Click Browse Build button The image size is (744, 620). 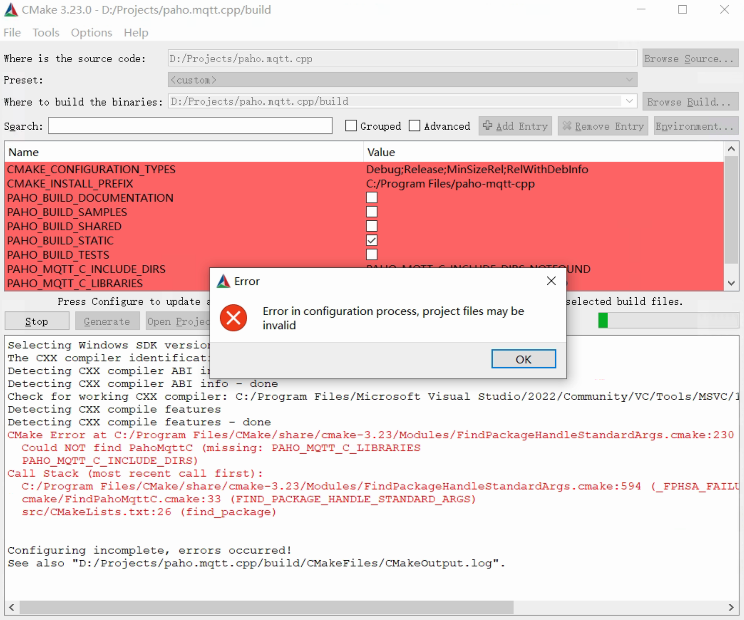pos(690,102)
